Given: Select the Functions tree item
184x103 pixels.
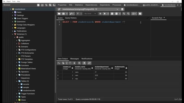Looking at the screenshot, I should click(25, 66).
